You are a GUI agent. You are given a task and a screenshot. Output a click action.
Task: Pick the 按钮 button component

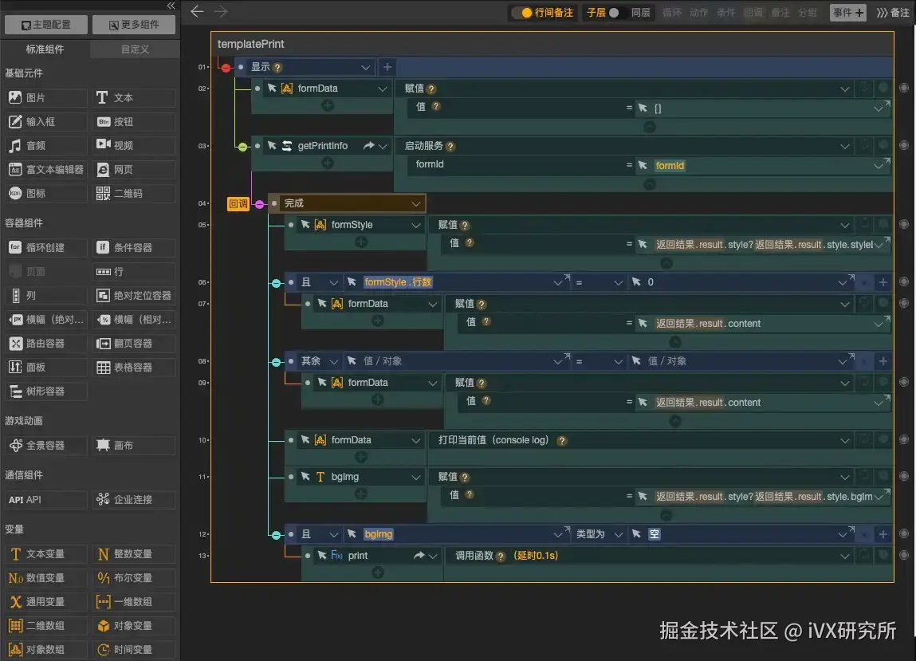coord(134,121)
